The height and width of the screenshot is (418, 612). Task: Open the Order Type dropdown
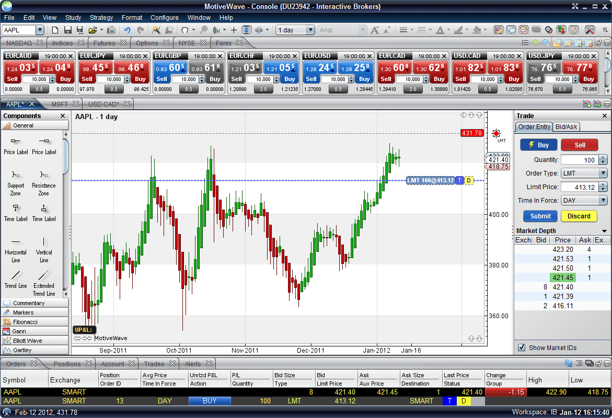point(584,173)
